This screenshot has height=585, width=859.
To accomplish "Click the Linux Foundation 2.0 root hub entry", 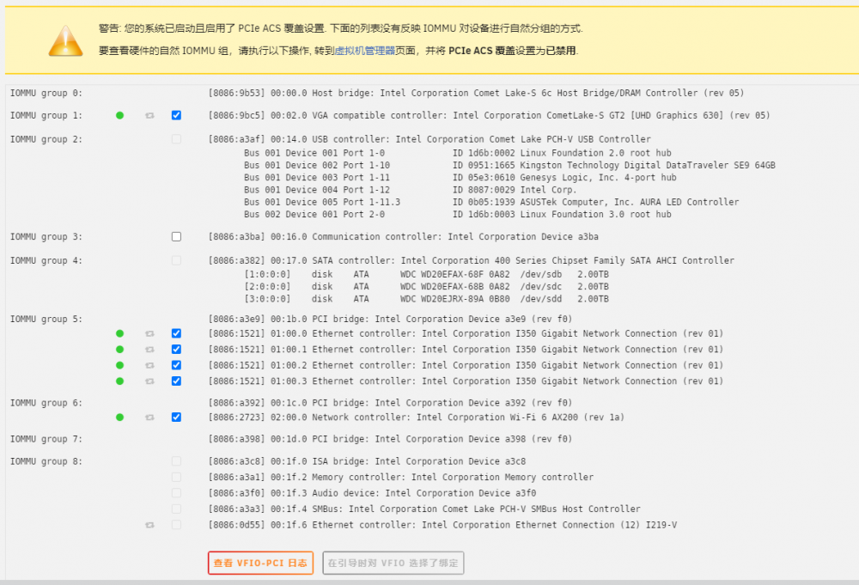I will pos(458,153).
